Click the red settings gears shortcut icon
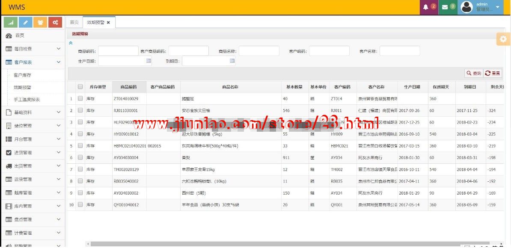Viewport: 511px width, 248px height. [55, 22]
